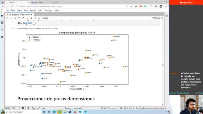Cut the selected cell with scissors icon
203x114 pixels.
click(16, 18)
